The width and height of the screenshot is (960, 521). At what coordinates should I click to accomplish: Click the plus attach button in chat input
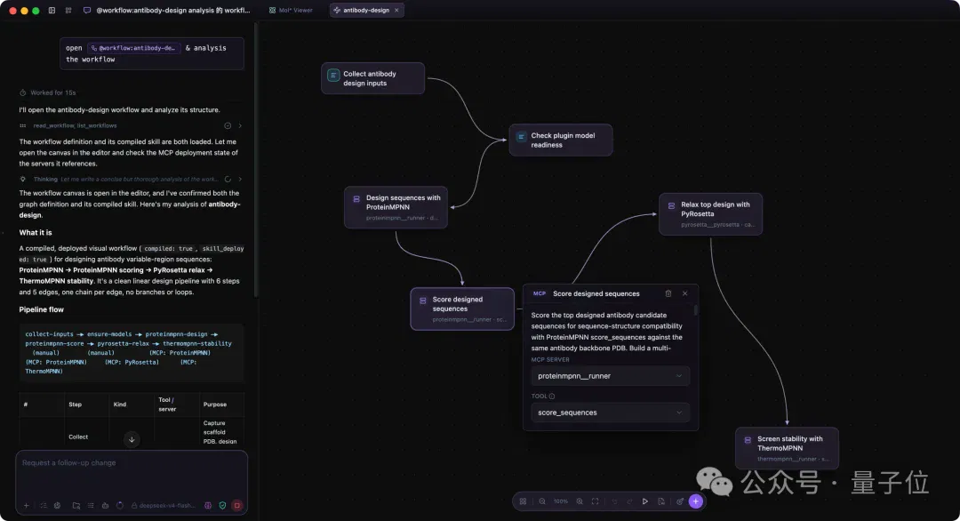tap(26, 506)
